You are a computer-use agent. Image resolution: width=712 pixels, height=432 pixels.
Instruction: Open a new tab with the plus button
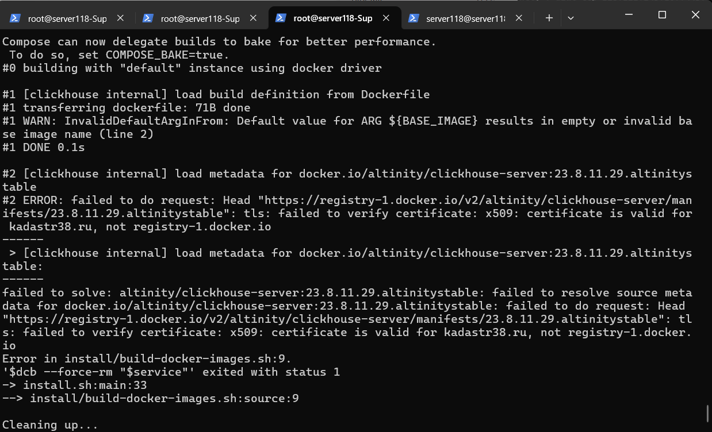[x=549, y=18]
